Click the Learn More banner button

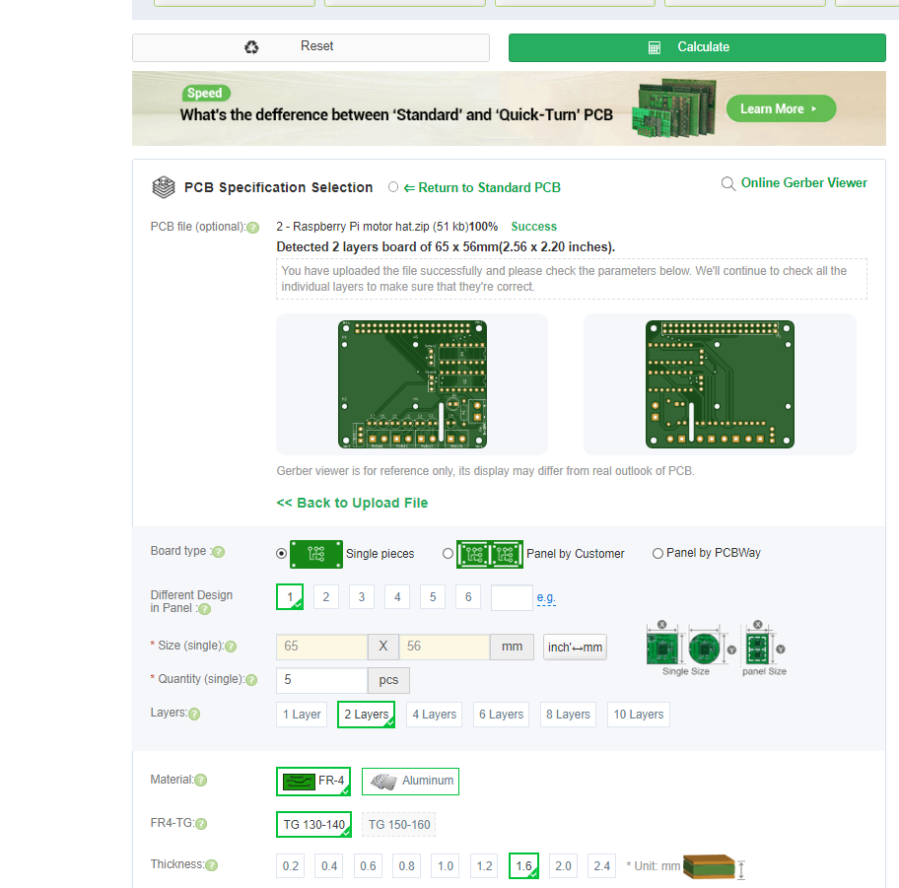click(x=781, y=108)
